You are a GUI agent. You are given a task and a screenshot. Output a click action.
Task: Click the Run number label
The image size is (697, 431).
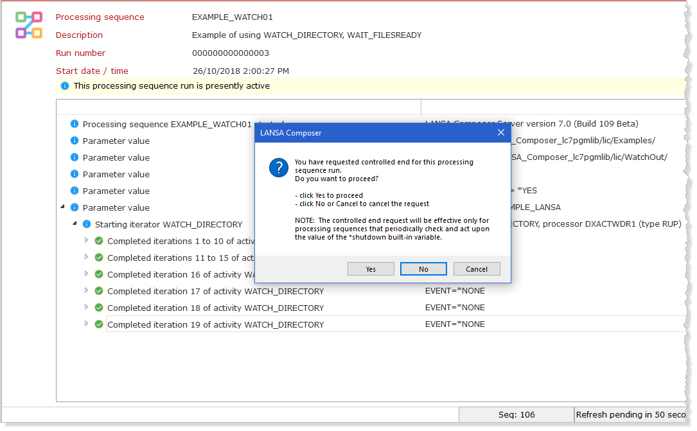point(80,53)
